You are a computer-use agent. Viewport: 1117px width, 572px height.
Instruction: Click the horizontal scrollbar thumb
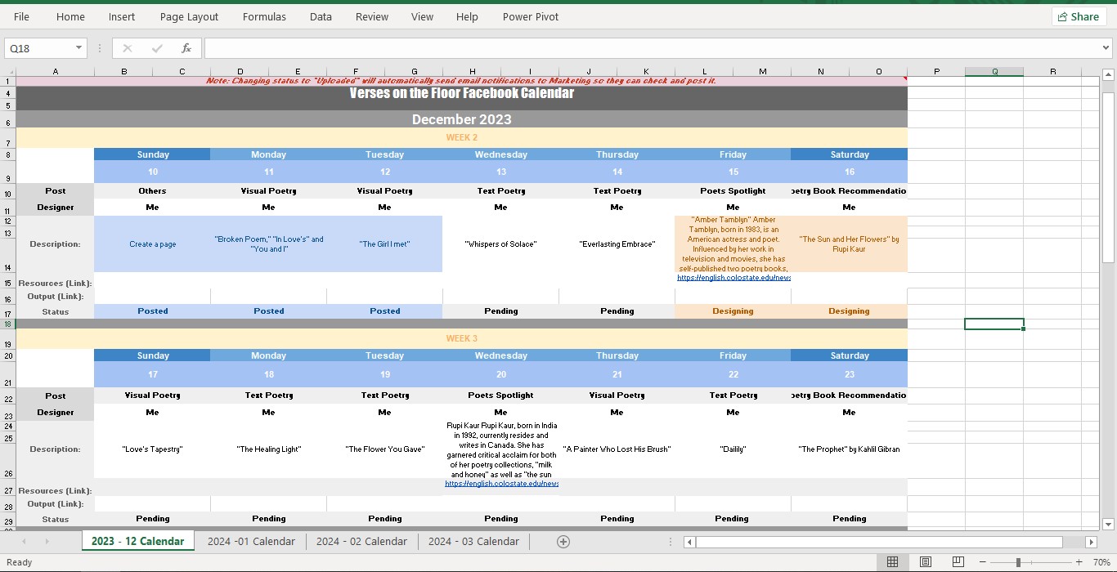(x=879, y=542)
